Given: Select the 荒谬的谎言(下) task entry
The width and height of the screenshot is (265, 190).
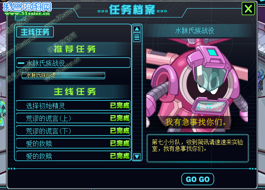Looking at the screenshot, I should 73,131.
